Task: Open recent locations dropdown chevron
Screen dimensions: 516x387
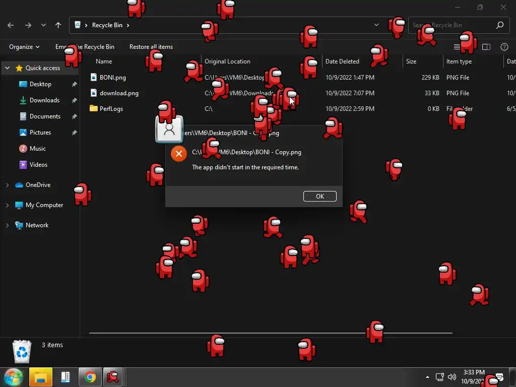Action: click(x=43, y=25)
